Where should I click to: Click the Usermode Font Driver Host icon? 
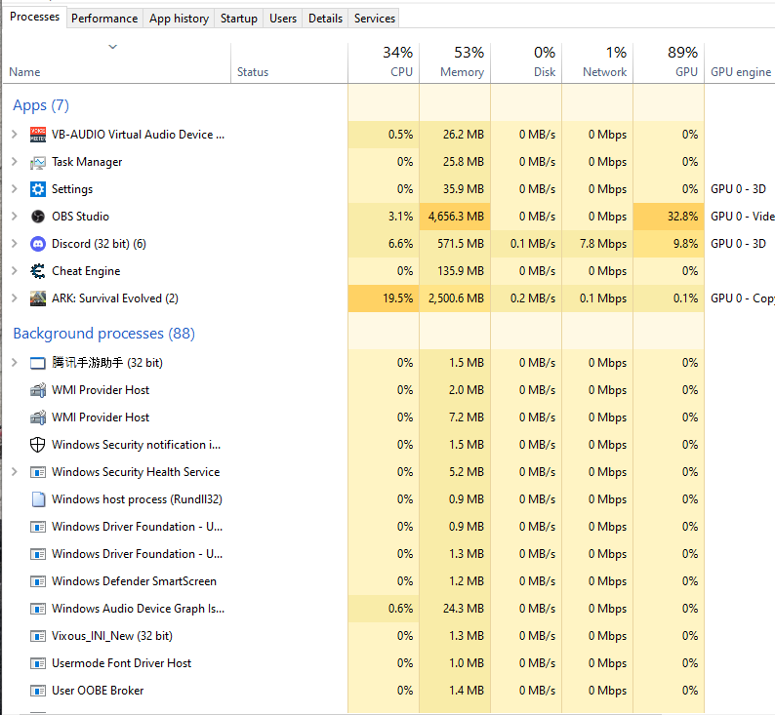[37, 663]
